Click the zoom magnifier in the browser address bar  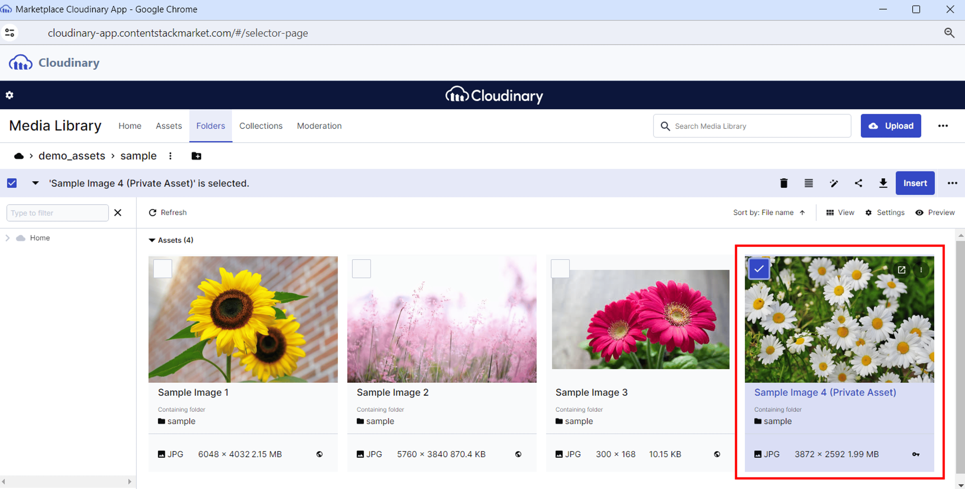click(x=949, y=33)
